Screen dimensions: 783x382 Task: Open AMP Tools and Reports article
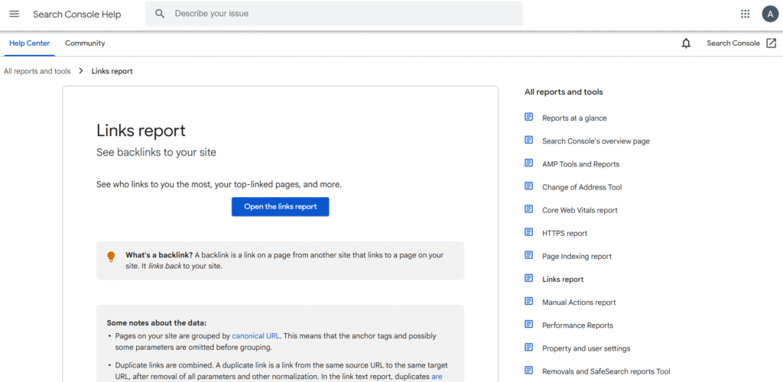(581, 164)
